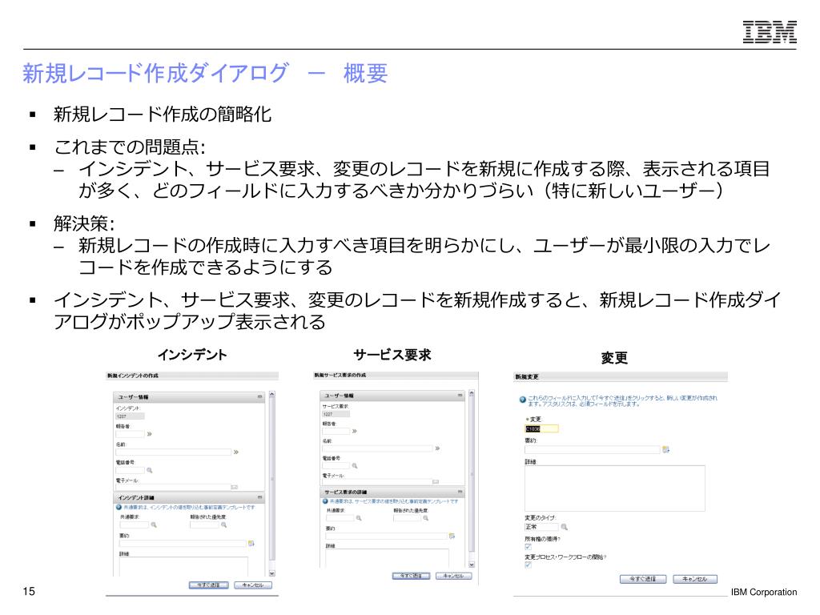Viewport: 820px width, 615px height.
Task: Open 電話番号 lookup magnifier in Service Request dialog
Action: [x=355, y=465]
